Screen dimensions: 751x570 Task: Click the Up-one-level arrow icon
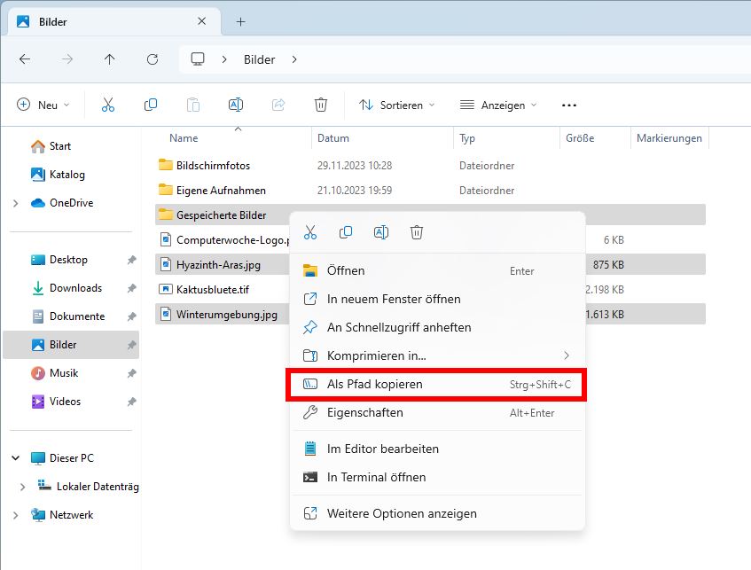[x=108, y=59]
